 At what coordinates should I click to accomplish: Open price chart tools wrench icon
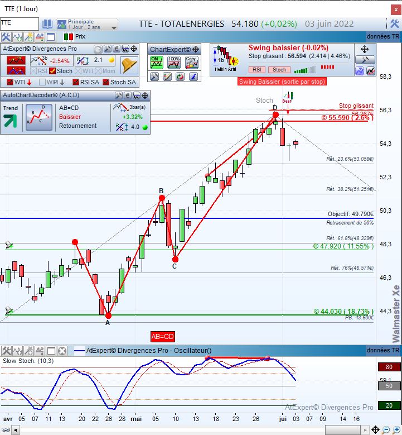pyautogui.click(x=6, y=37)
